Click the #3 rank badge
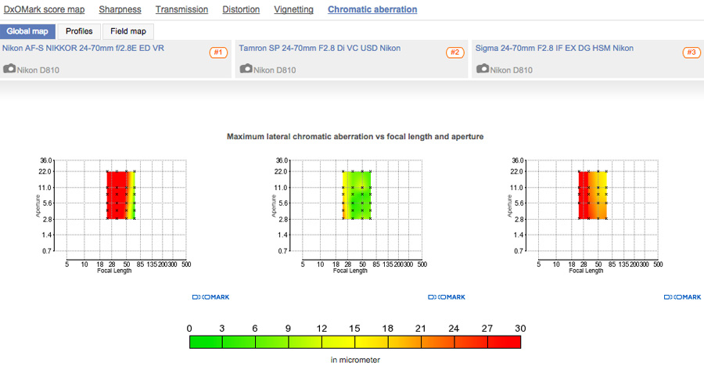 coord(691,52)
